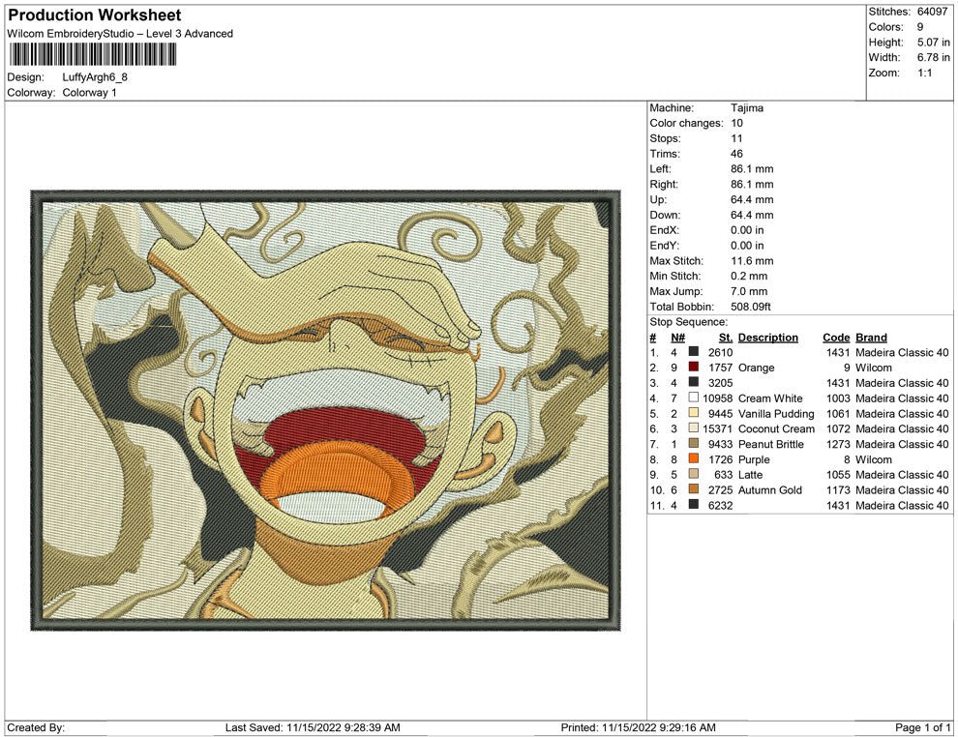
Task: Select the Cream White color swatch
Action: click(694, 398)
